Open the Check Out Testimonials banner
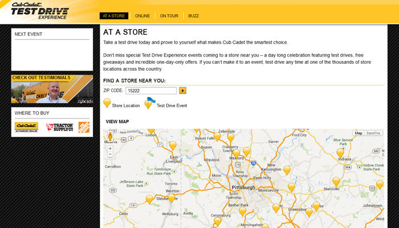The width and height of the screenshot is (399, 228). [52, 89]
